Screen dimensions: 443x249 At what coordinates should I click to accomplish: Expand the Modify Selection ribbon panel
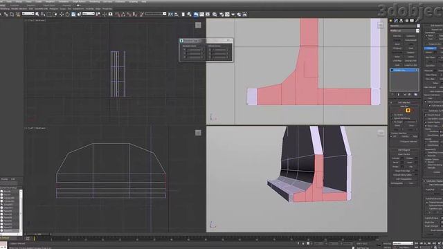click(x=19, y=9)
